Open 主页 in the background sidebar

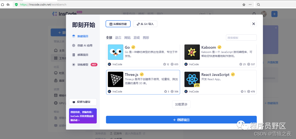click(59, 51)
